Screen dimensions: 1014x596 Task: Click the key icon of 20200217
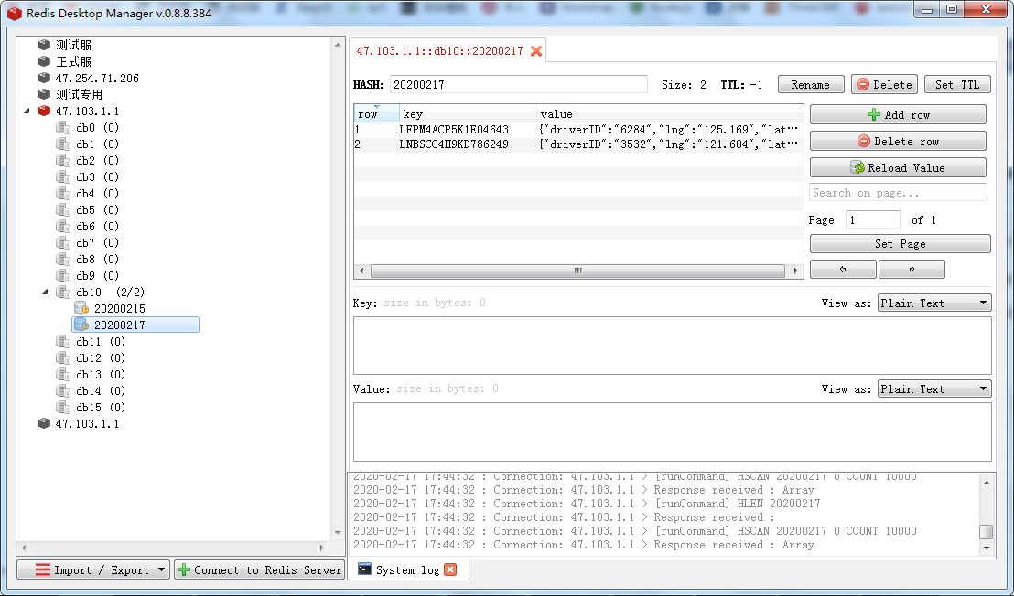[x=81, y=325]
